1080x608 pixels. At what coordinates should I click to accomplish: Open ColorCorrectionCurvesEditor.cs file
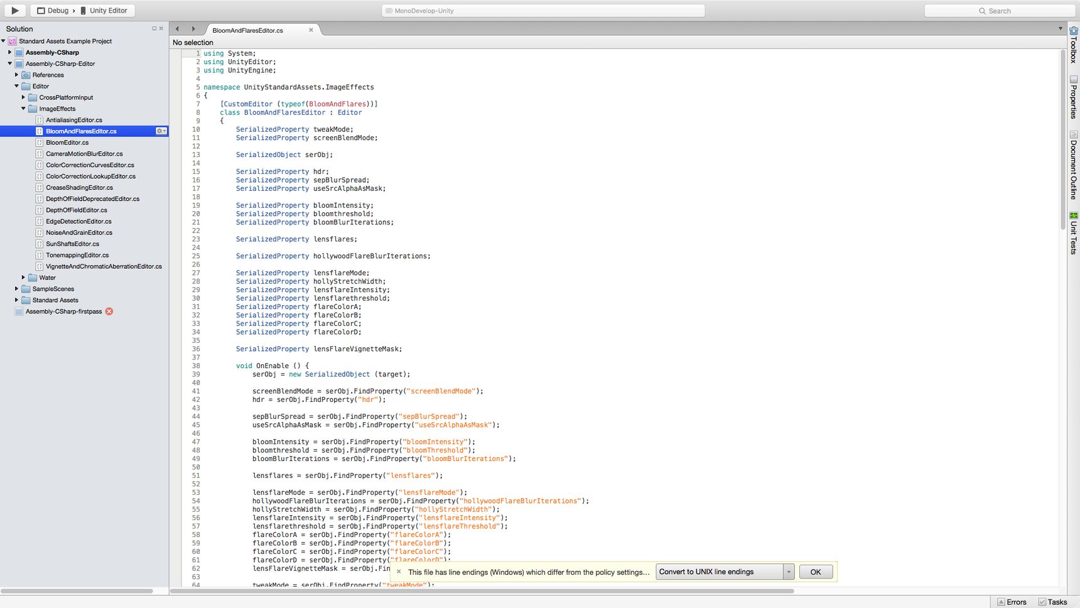point(90,165)
